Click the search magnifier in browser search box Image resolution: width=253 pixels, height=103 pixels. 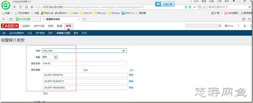(x=249, y=7)
